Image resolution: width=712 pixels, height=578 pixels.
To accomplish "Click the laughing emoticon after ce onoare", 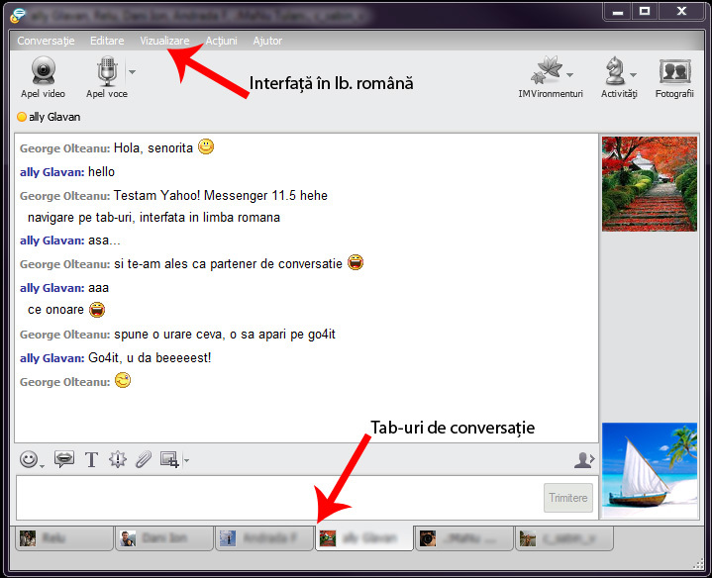I will (97, 310).
